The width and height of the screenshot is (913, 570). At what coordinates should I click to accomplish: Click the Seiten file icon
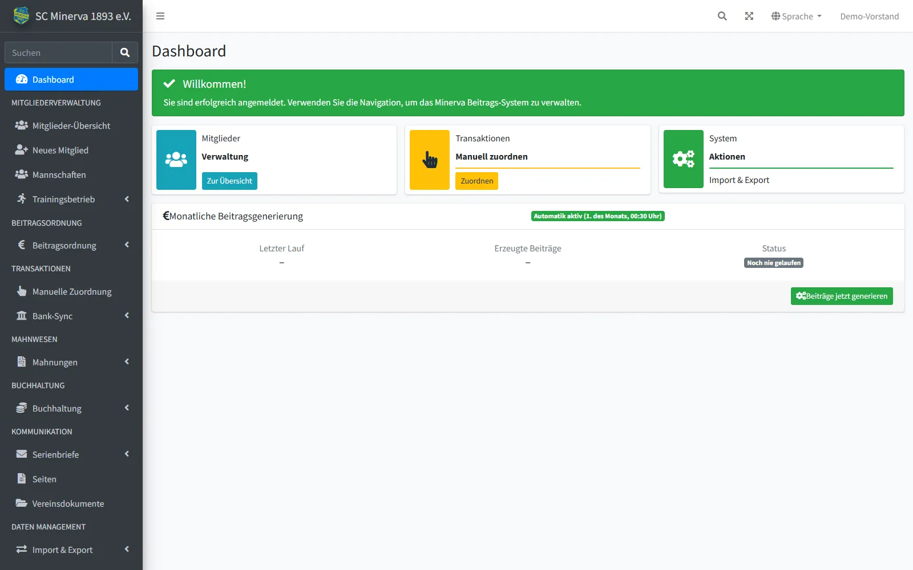click(x=22, y=479)
